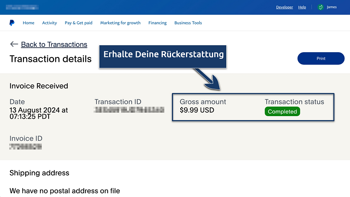Click the green Completed status badge

click(x=282, y=112)
